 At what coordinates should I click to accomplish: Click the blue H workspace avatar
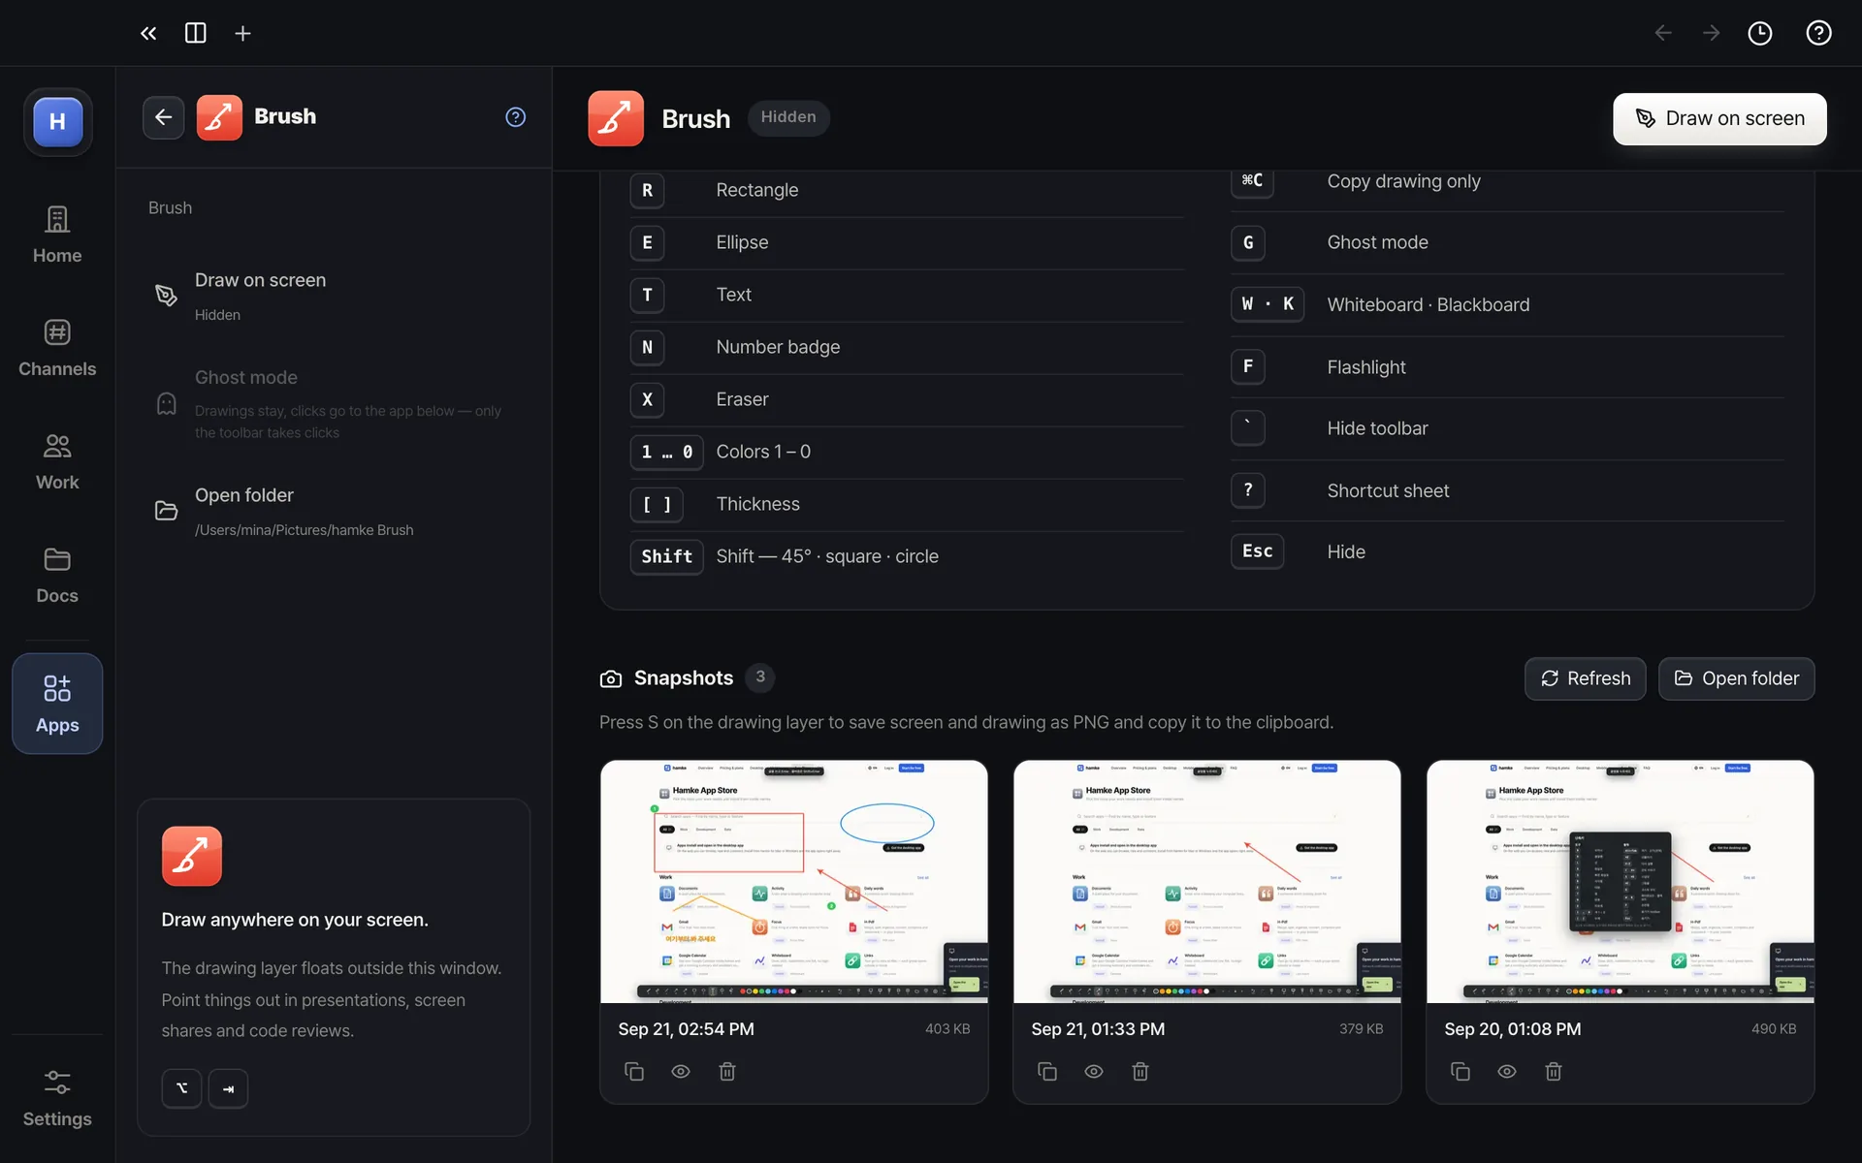tap(58, 122)
